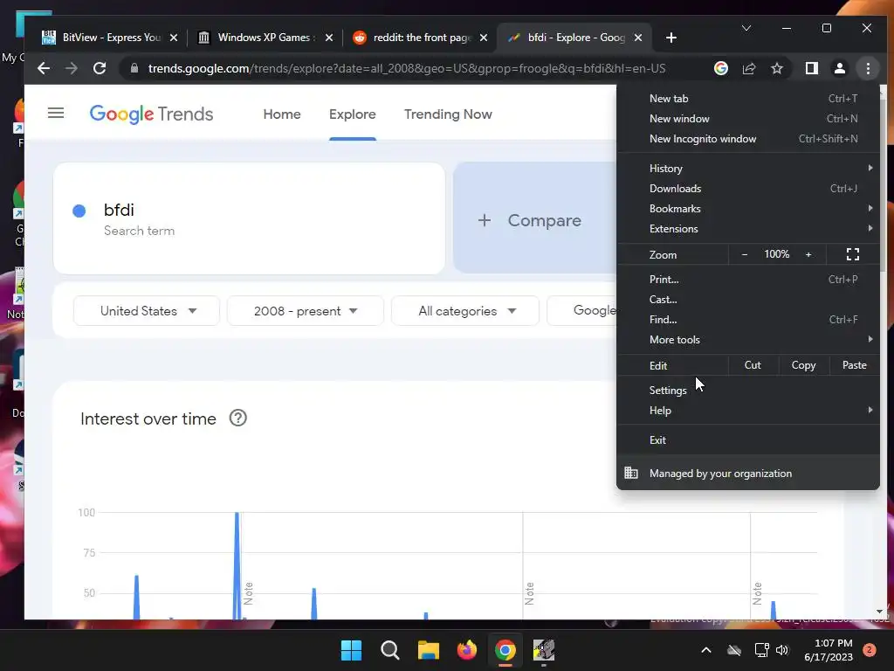This screenshot has height=671, width=894.
Task: Open Downloads from the menu
Action: tap(748, 189)
